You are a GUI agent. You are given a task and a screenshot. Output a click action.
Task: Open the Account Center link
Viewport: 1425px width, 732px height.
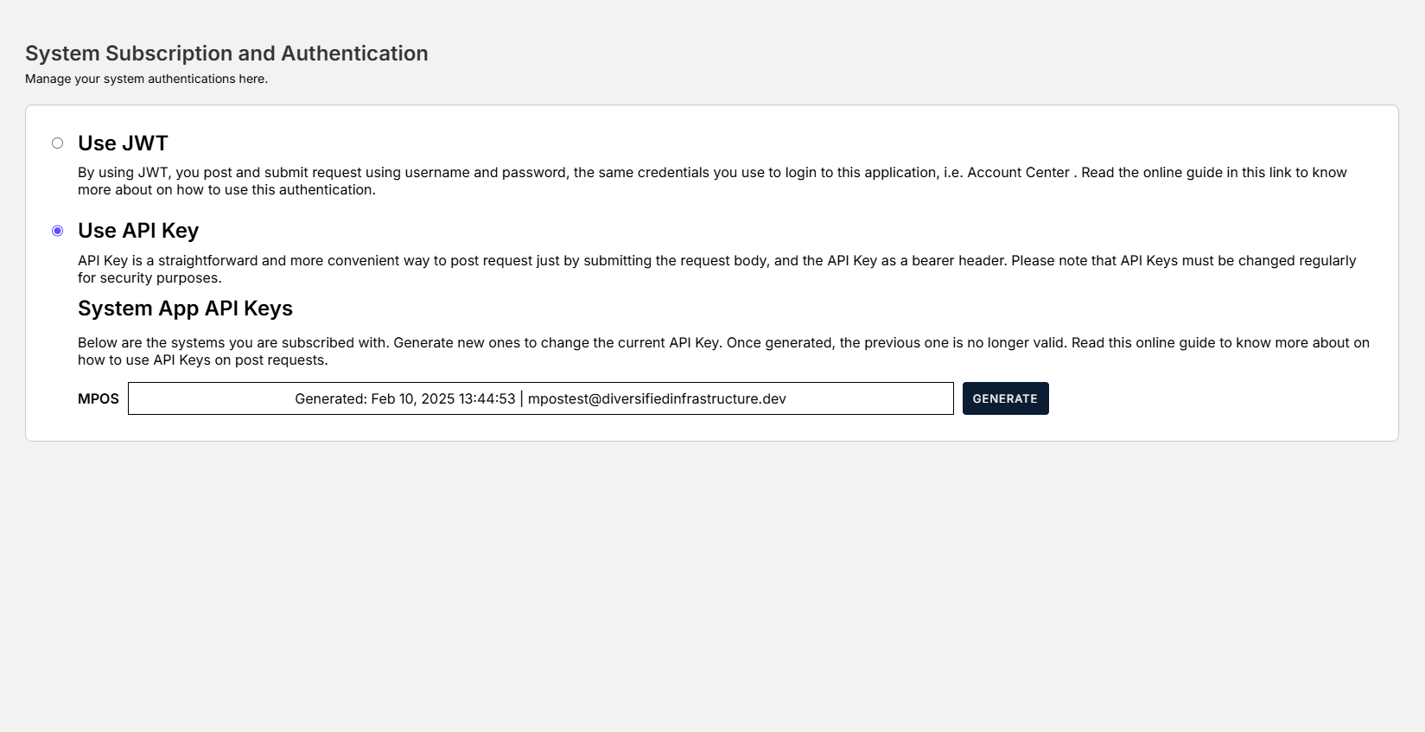point(1018,173)
